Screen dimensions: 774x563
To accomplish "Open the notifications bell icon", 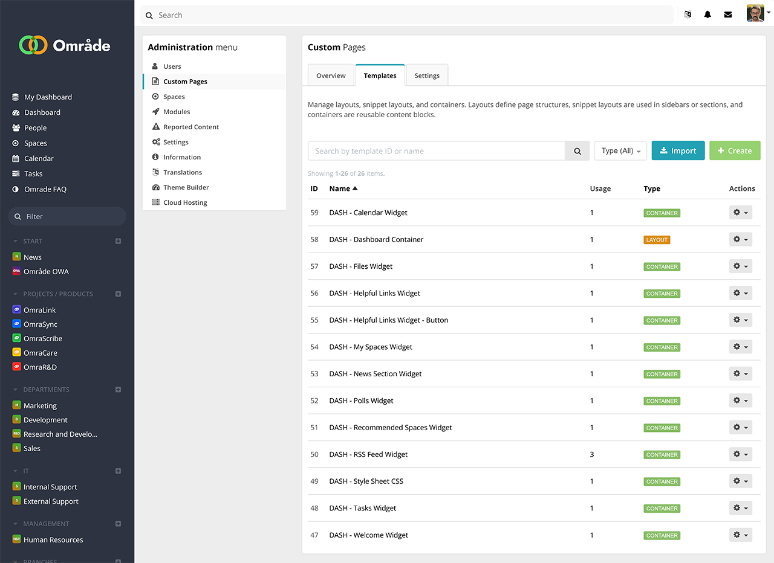I will tap(707, 15).
